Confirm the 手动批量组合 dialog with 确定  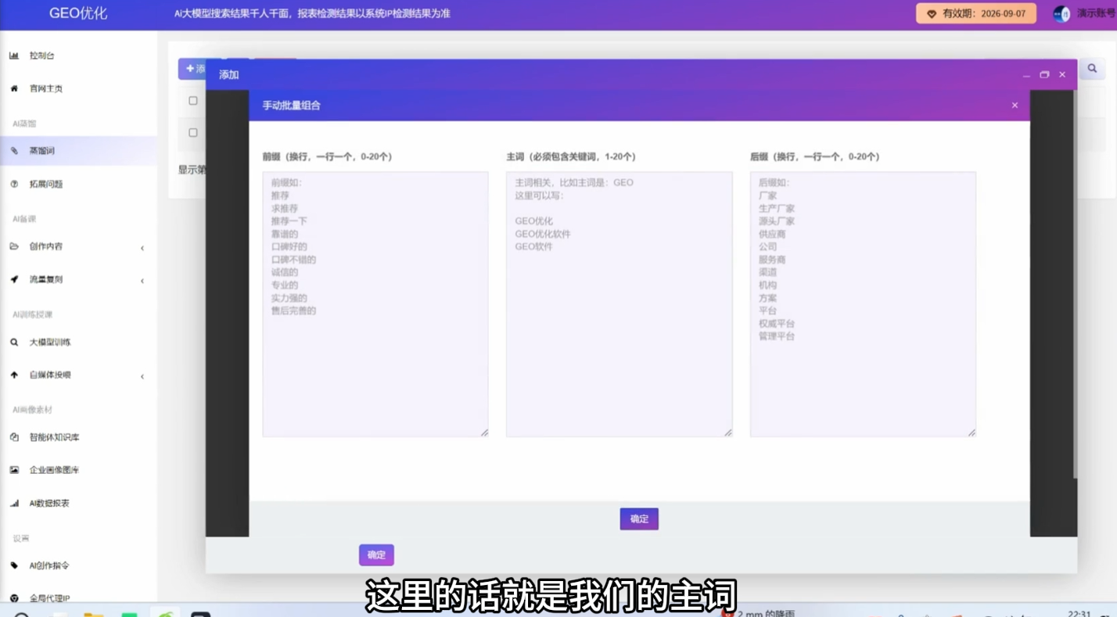[x=638, y=518]
